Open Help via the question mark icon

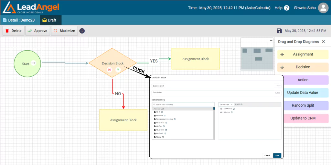[287, 8]
